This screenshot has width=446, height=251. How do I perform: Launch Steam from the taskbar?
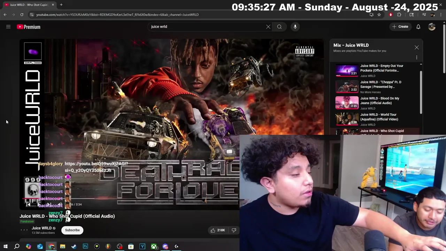pos(74,246)
